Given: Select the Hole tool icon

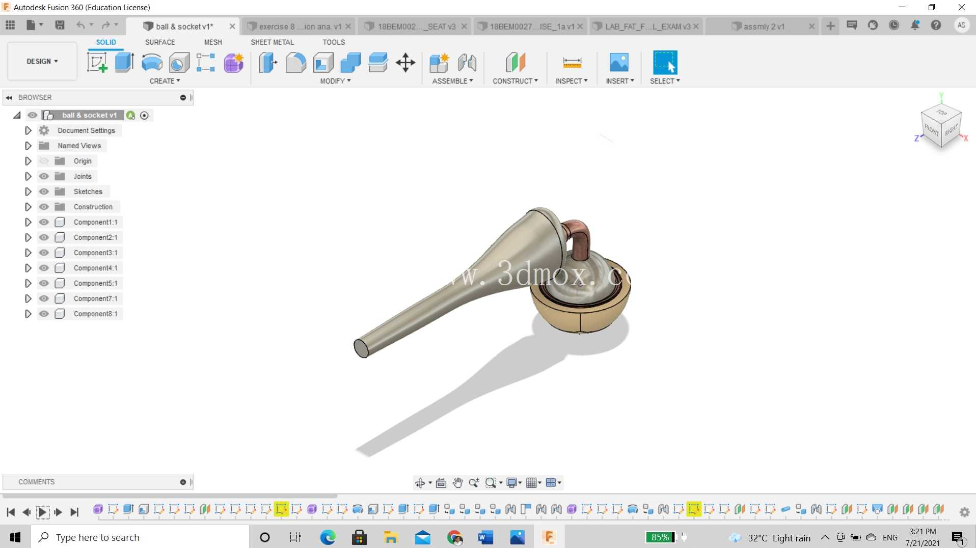Looking at the screenshot, I should coord(179,63).
